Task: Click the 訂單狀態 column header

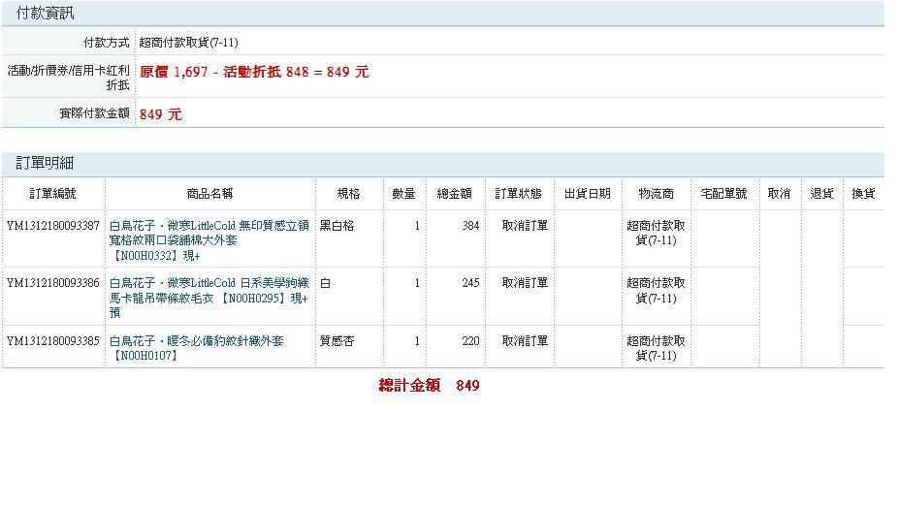Action: (x=519, y=194)
